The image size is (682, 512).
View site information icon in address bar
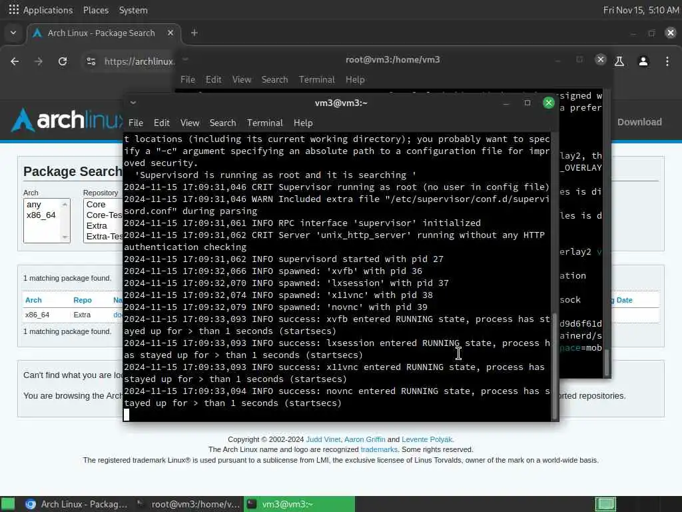tap(91, 61)
